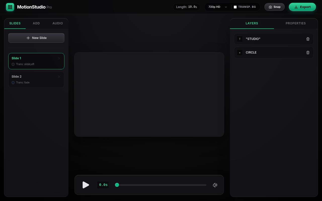The width and height of the screenshot is (322, 201).
Task: Take a snapshot with Snap button
Action: pos(274,7)
